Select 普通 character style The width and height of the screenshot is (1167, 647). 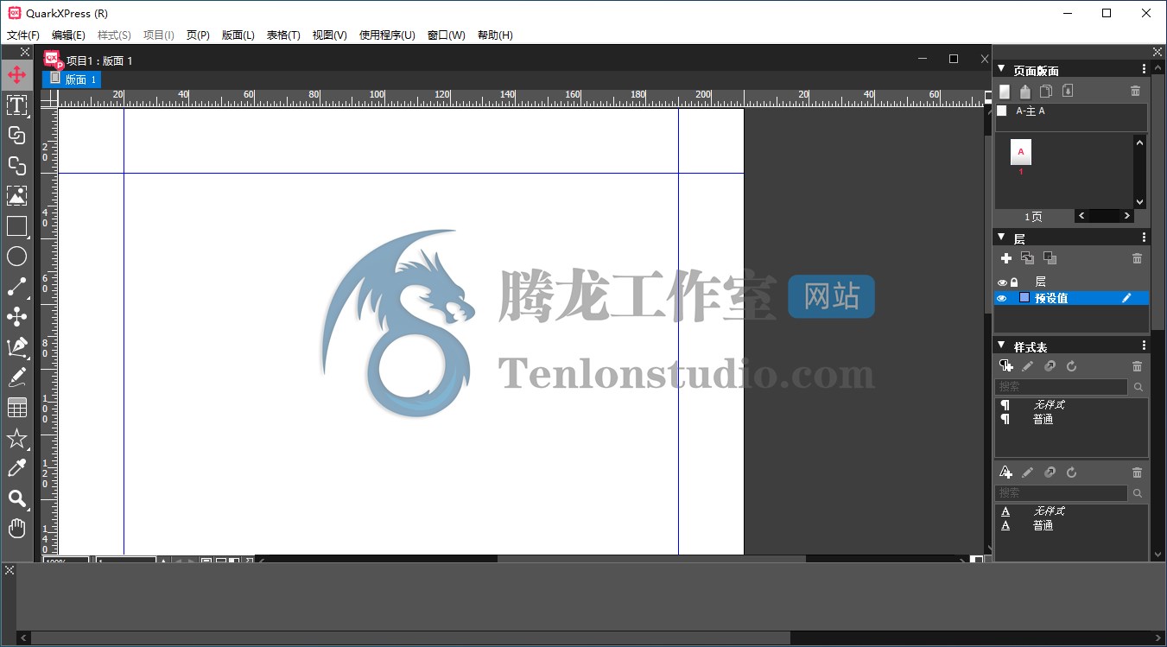tap(1043, 525)
